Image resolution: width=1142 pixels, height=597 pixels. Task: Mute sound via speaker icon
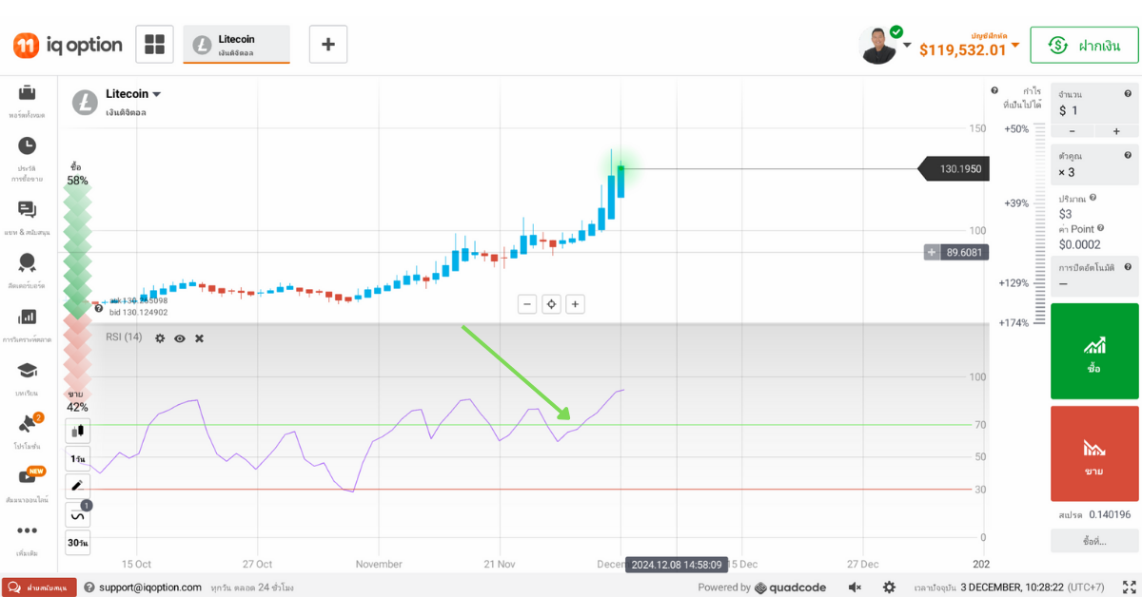[x=855, y=587]
